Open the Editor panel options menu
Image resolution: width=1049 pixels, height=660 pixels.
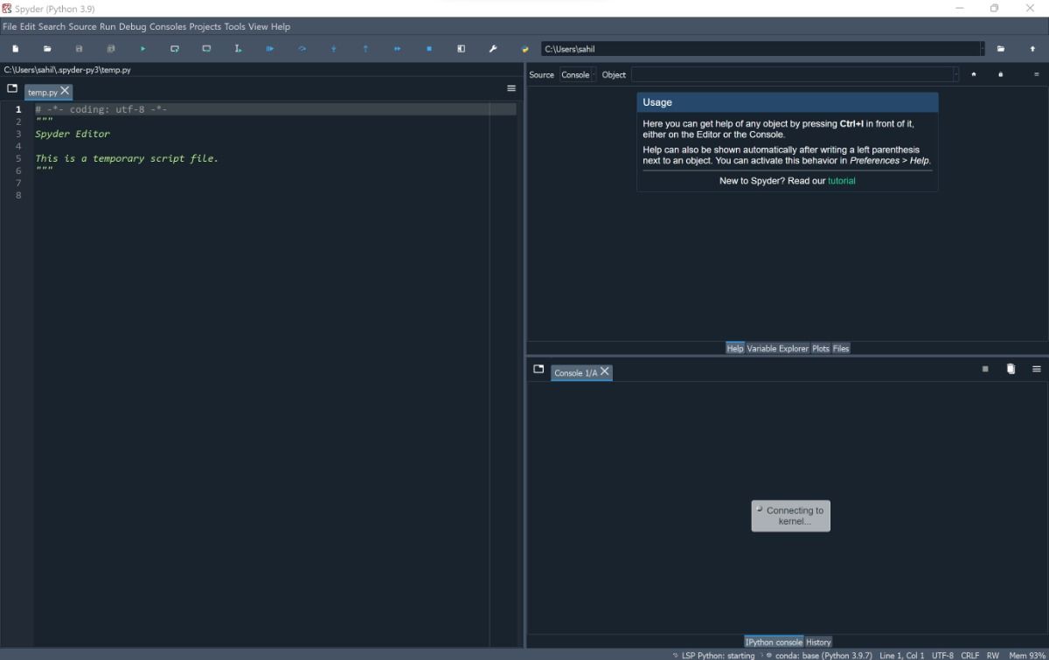tap(511, 87)
